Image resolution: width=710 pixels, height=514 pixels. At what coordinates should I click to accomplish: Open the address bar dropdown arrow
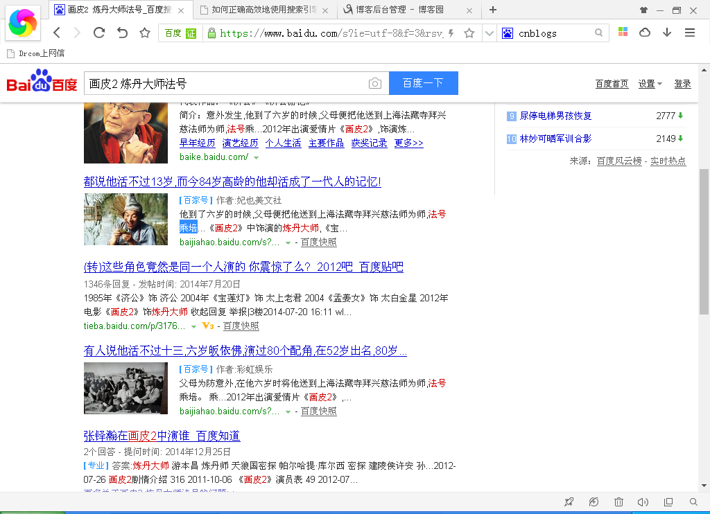coord(489,33)
